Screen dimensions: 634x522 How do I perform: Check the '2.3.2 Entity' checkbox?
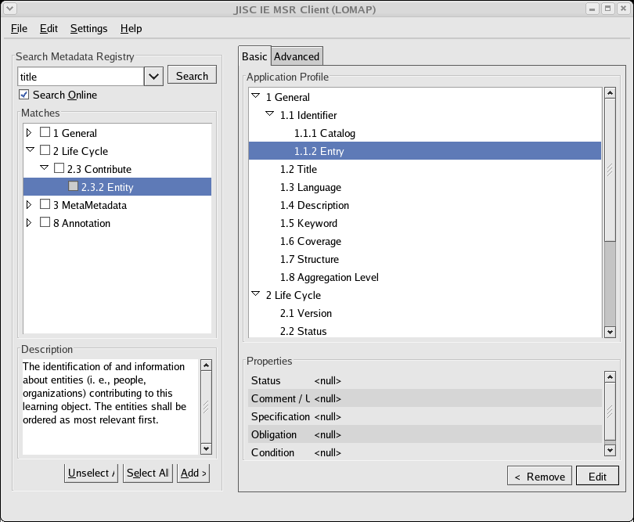click(74, 186)
